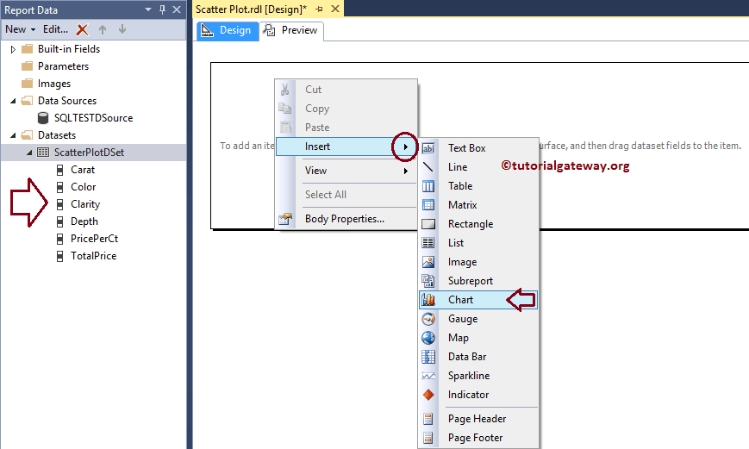Viewport: 749px width, 449px height.
Task: Expand the Built-in Fields node
Action: click(13, 49)
